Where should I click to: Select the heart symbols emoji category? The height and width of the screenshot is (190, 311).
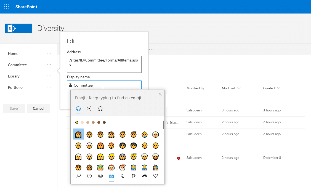(155, 176)
